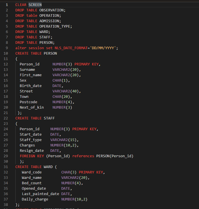This screenshot has height=209, width=199.
Task: Click VARCHAR2(40) on the Street line
Action: (66, 91)
